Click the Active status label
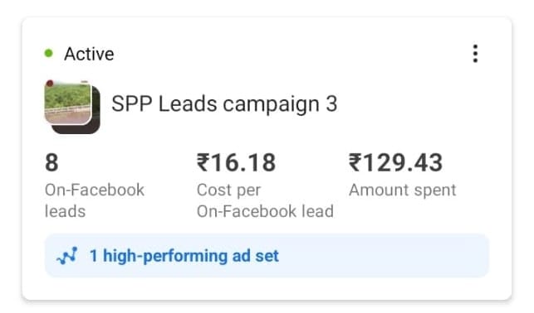The width and height of the screenshot is (534, 313). (89, 54)
